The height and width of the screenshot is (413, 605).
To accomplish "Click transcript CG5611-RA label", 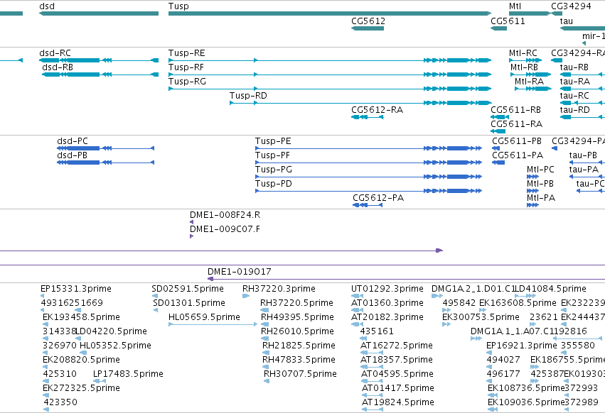I will click(517, 124).
